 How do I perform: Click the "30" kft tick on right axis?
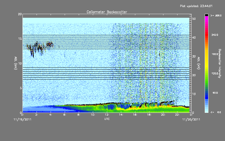pyautogui.click(x=194, y=56)
